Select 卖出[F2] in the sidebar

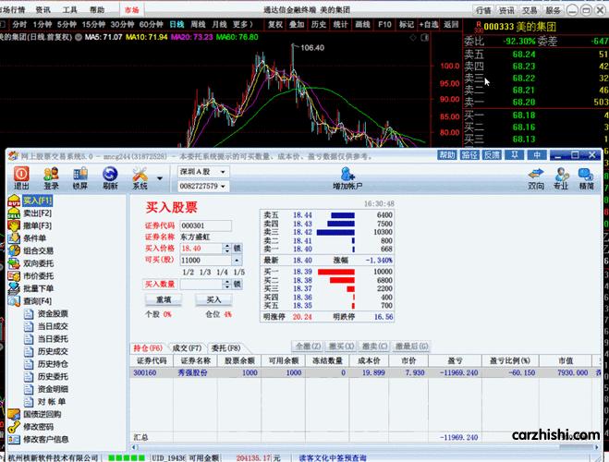[37, 213]
